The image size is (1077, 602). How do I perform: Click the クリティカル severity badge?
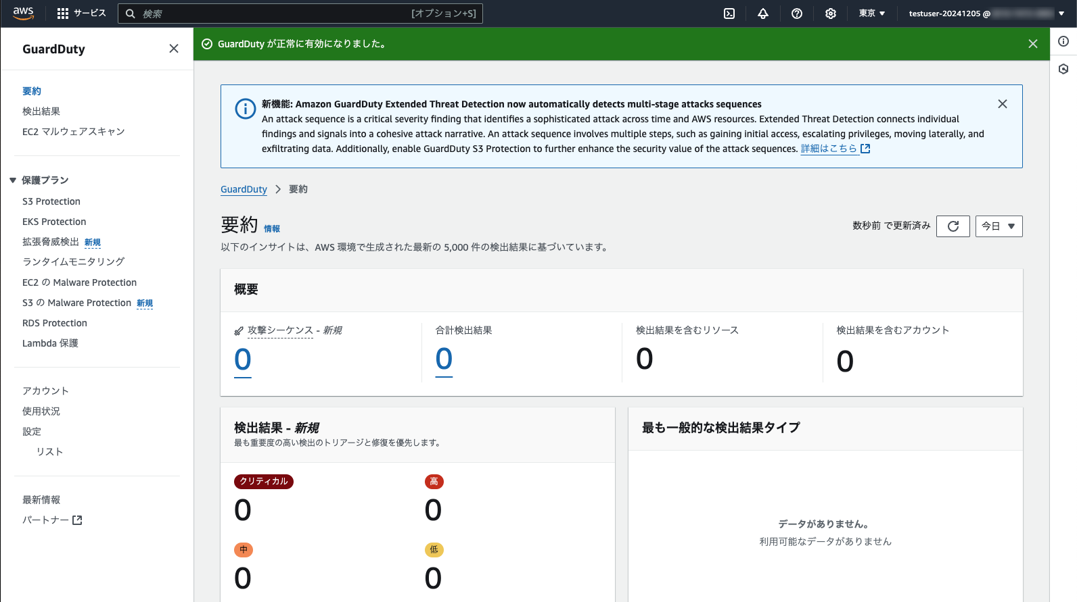264,482
